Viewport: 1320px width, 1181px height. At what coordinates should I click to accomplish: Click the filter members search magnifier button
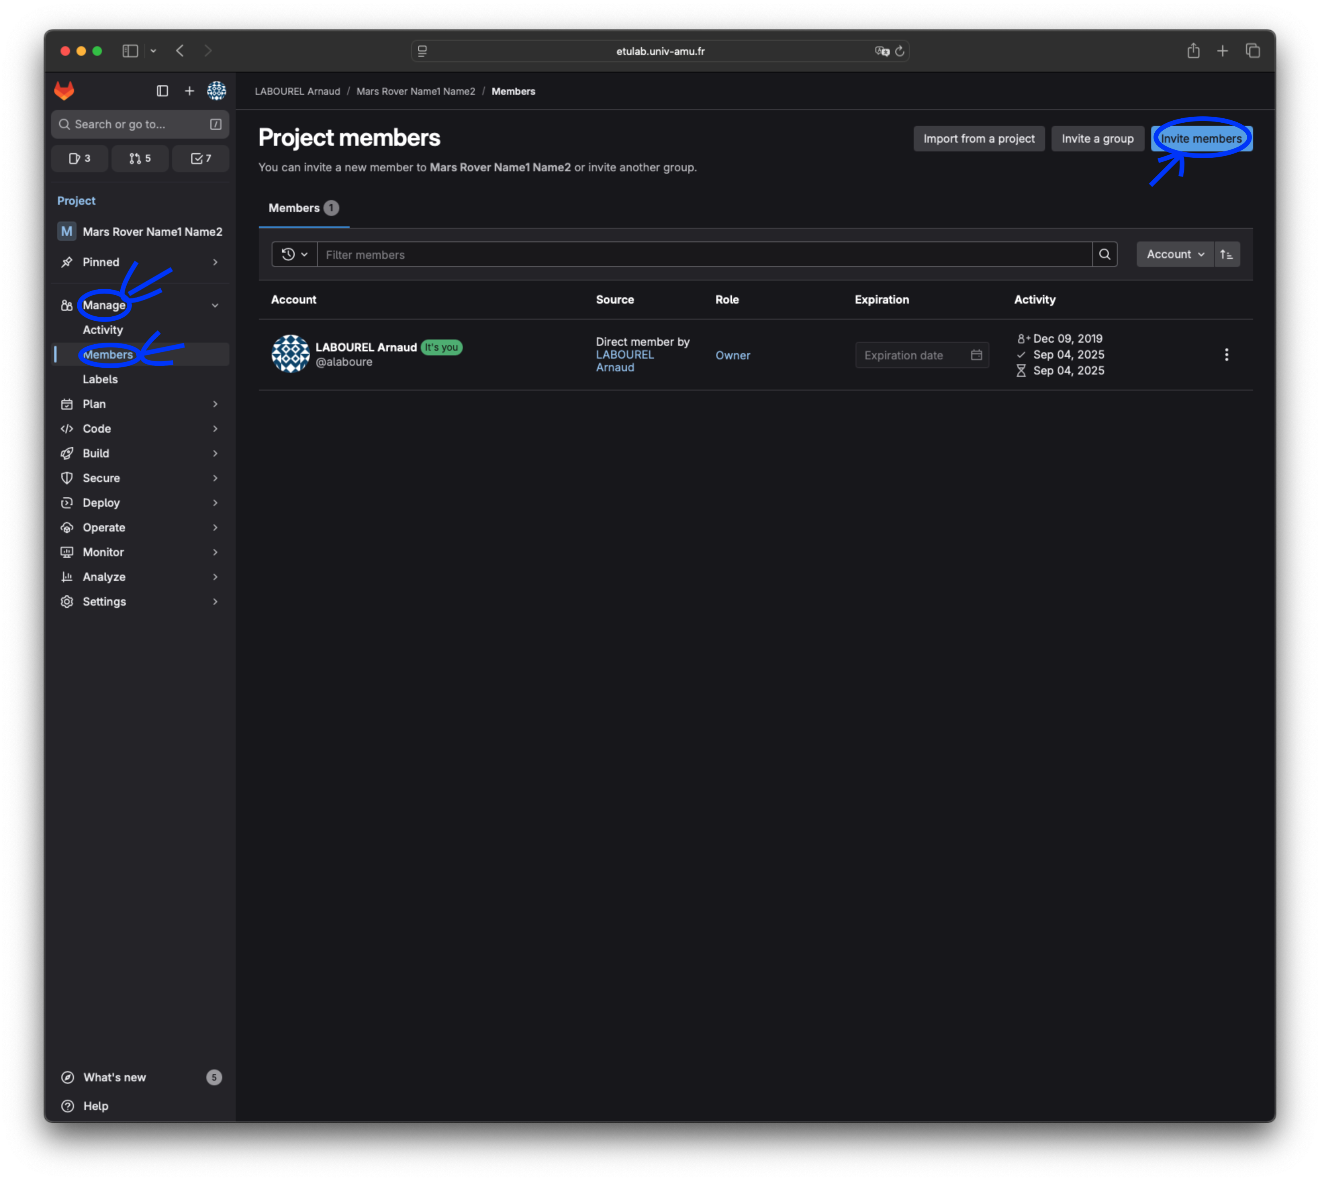(x=1105, y=254)
